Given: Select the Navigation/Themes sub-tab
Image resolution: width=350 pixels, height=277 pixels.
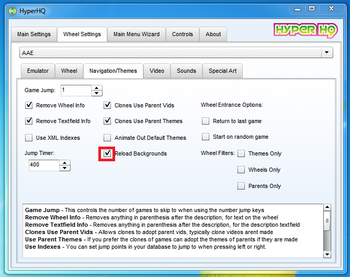Looking at the screenshot, I should 113,71.
